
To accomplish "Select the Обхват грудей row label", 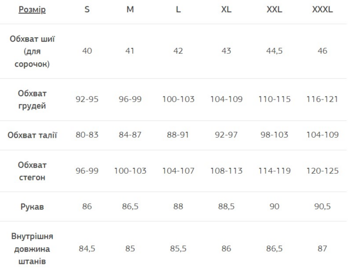I will pyautogui.click(x=32, y=99).
